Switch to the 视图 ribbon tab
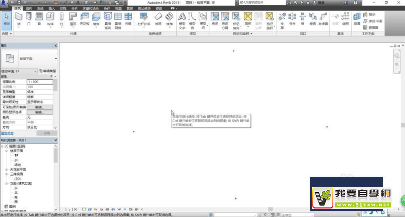 tap(118, 8)
